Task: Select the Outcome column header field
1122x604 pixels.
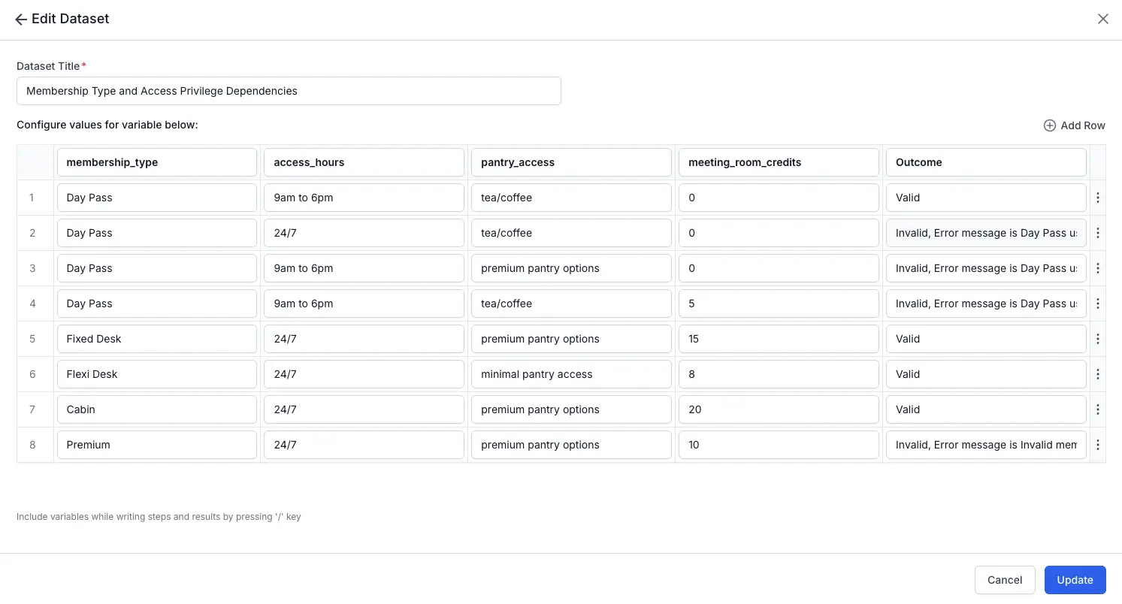Action: tap(986, 162)
